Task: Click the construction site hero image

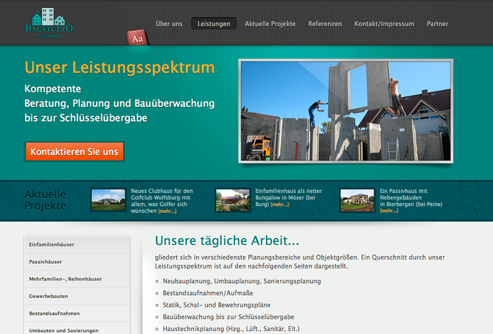Action: tap(346, 111)
